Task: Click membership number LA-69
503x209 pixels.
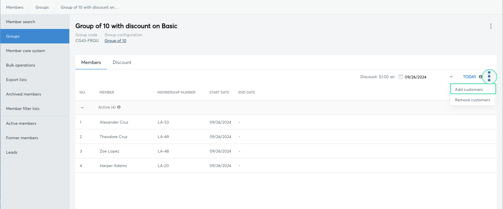Action: [x=163, y=137]
